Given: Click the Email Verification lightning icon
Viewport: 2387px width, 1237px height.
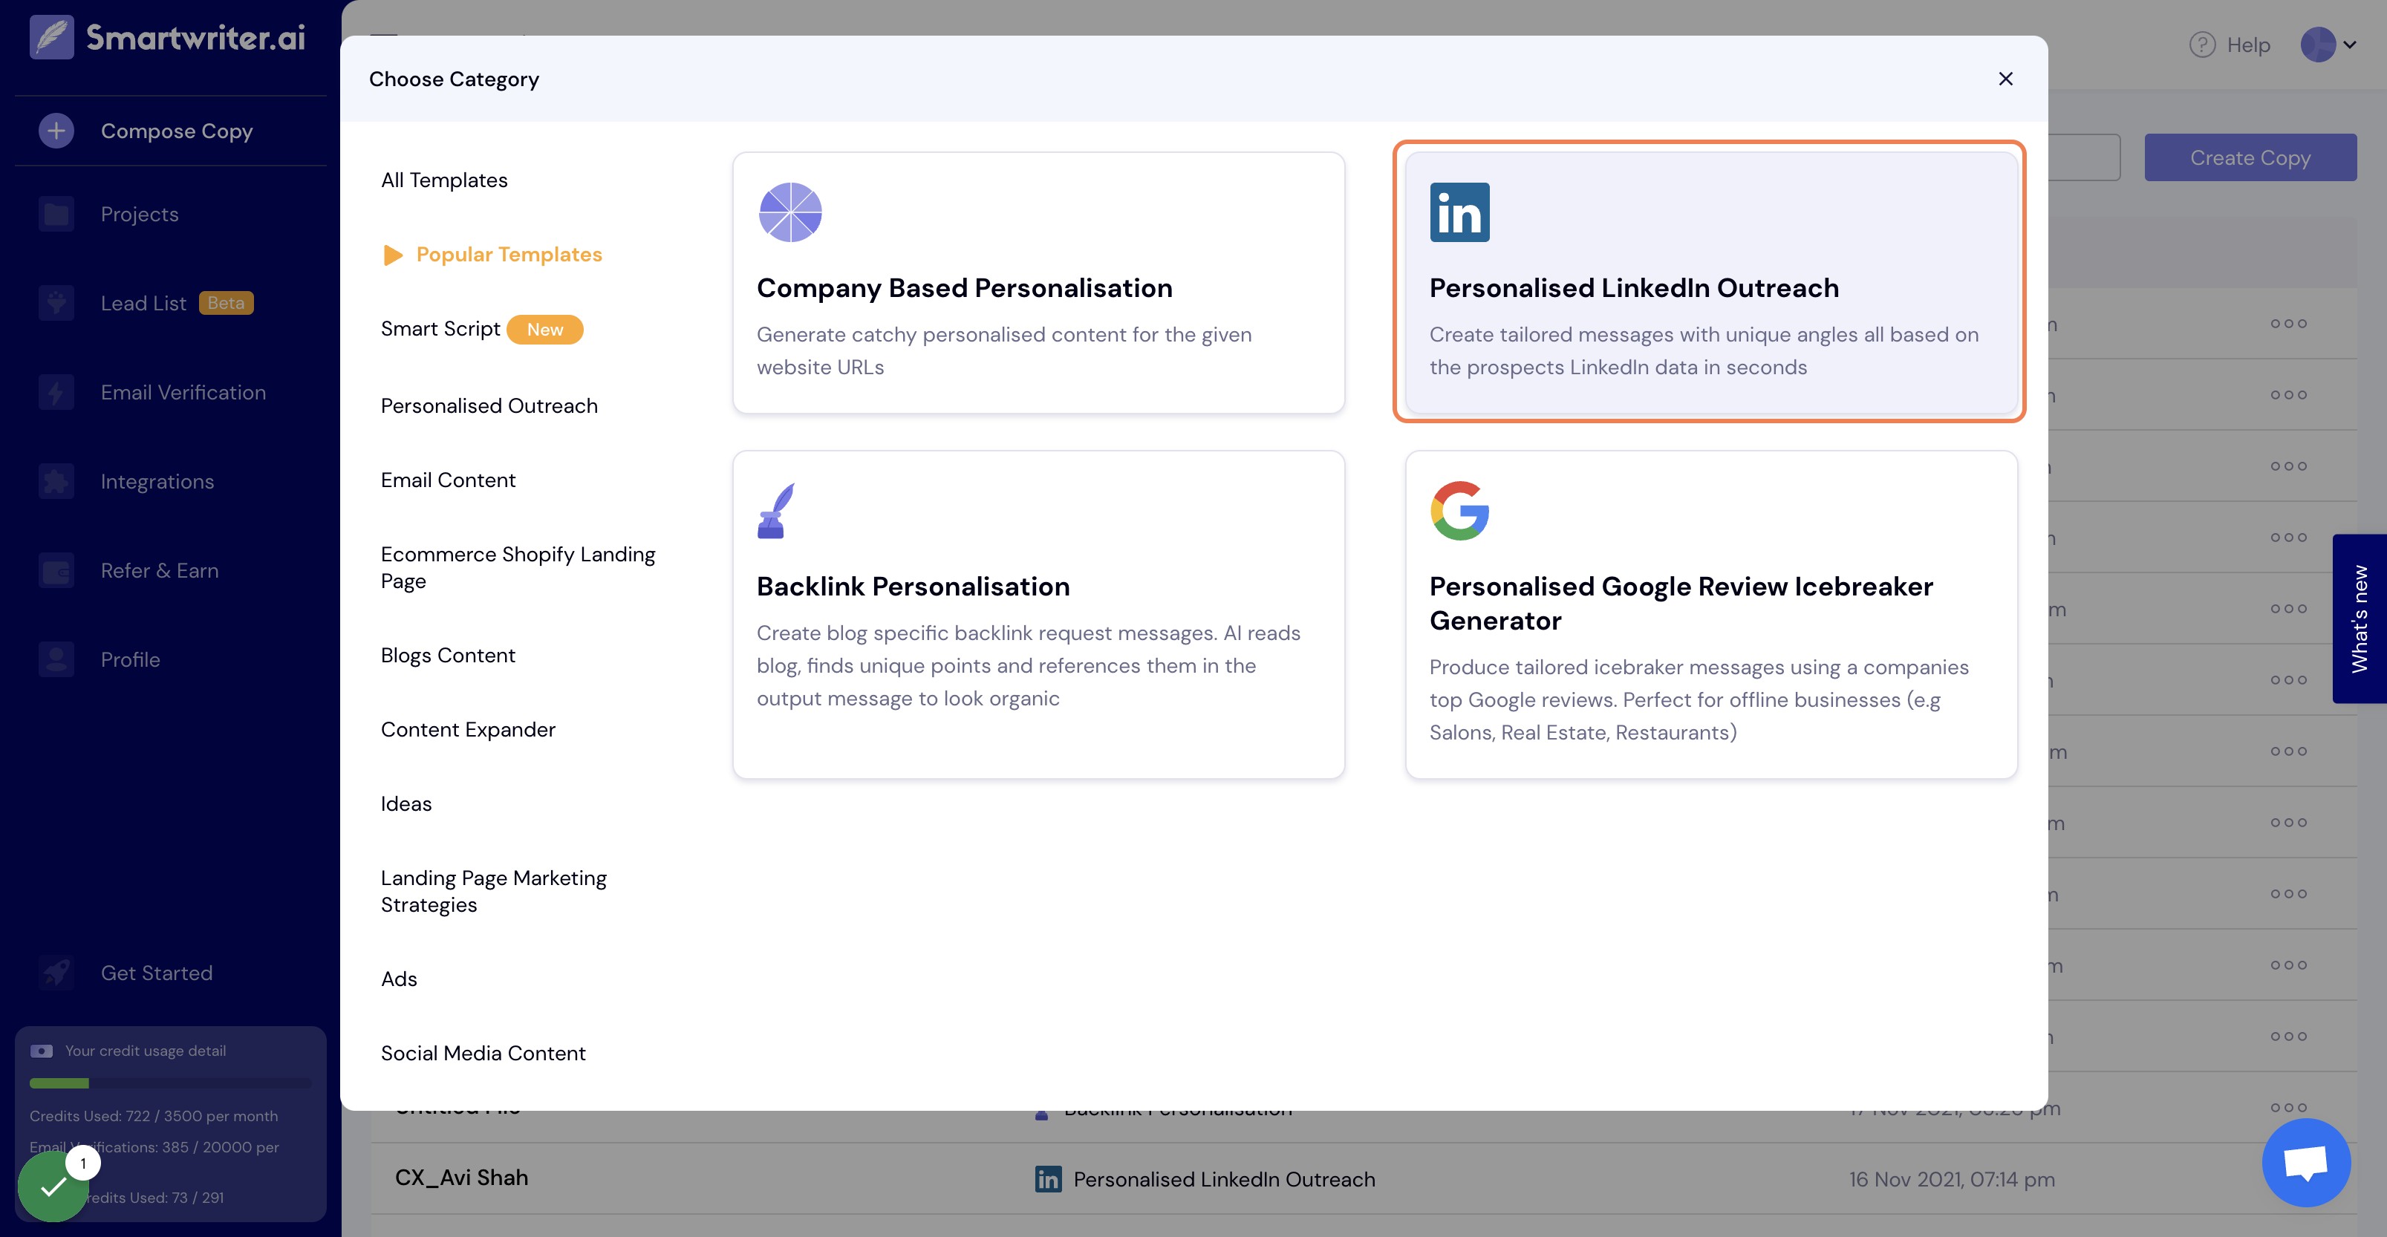Looking at the screenshot, I should pyautogui.click(x=56, y=392).
